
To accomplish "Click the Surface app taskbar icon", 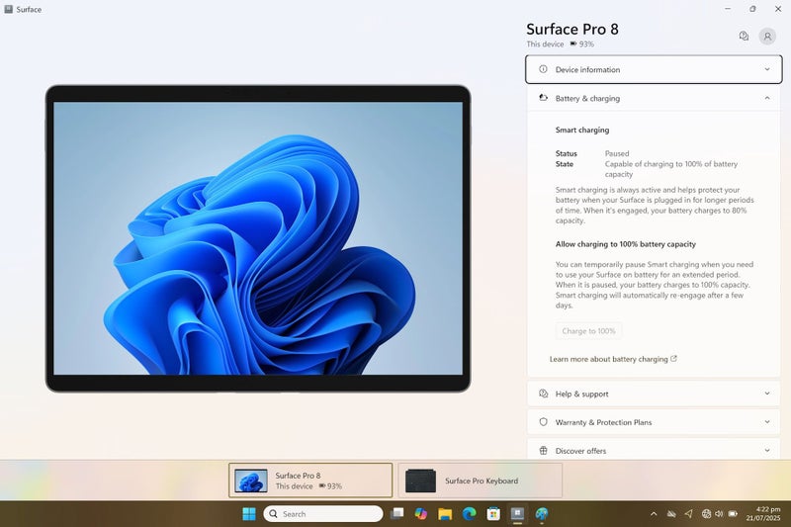I will 517,514.
